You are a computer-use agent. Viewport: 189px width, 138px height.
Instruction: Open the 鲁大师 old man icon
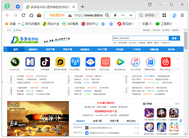click(x=90, y=62)
